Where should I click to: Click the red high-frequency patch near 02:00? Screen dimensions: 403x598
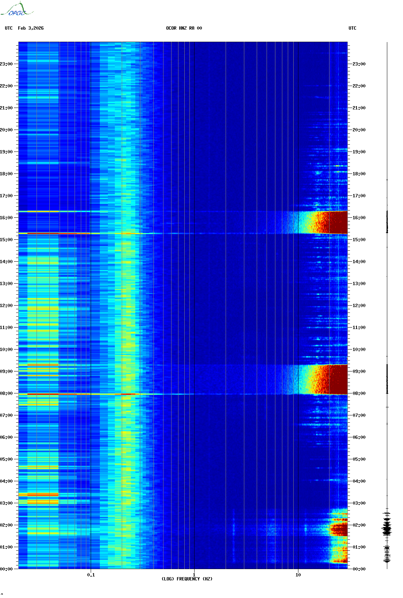[339, 529]
